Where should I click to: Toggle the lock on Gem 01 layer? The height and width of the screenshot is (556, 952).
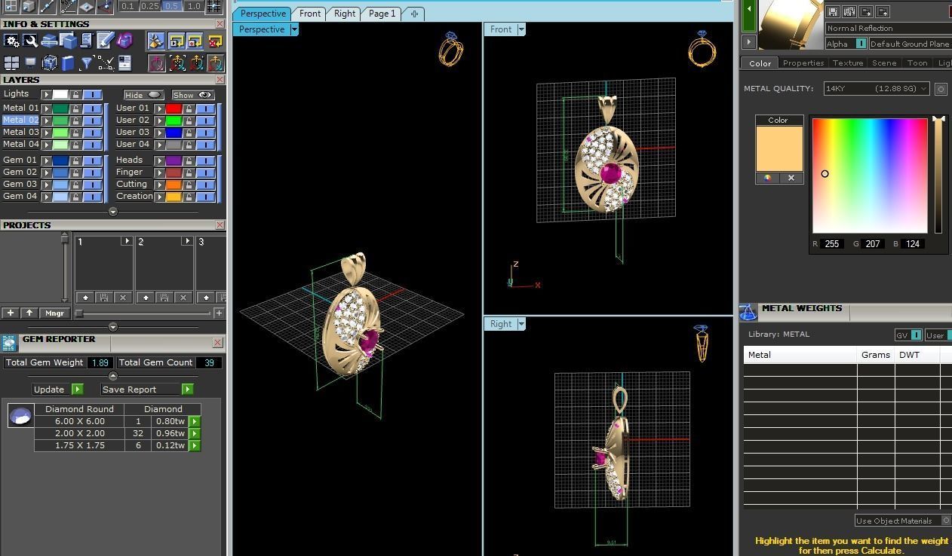click(75, 160)
